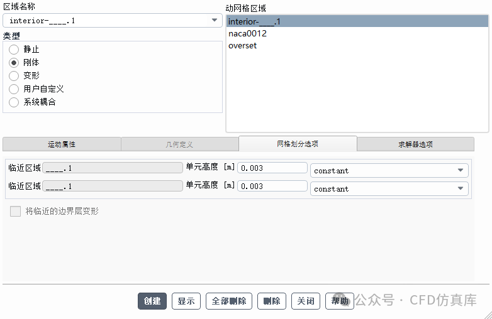Image resolution: width=492 pixels, height=319 pixels.
Task: Click the second 临近区域 field
Action: (x=113, y=186)
